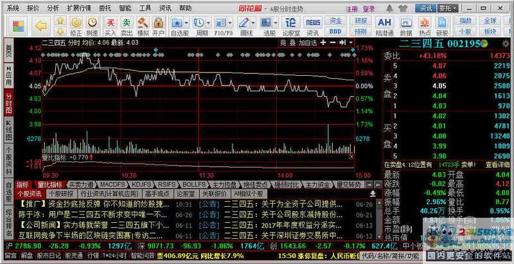The image size is (514, 264).
Task: Expand the F10/F9 dropdown arrow
Action: pyautogui.click(x=230, y=22)
